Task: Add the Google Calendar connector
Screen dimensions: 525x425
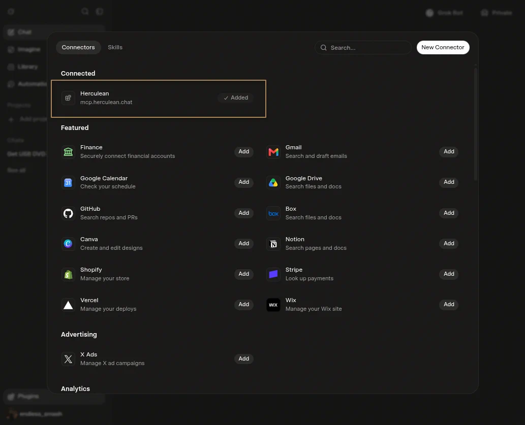Action: [244, 182]
